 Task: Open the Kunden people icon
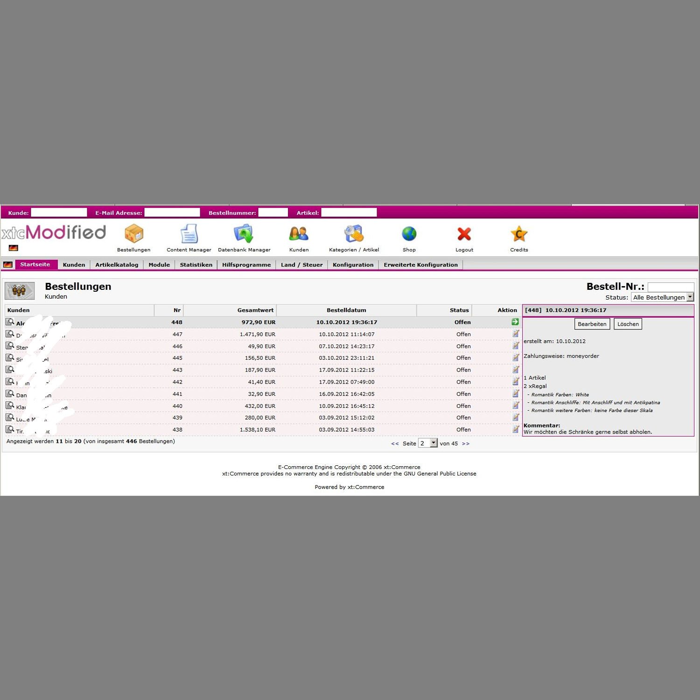pyautogui.click(x=299, y=233)
